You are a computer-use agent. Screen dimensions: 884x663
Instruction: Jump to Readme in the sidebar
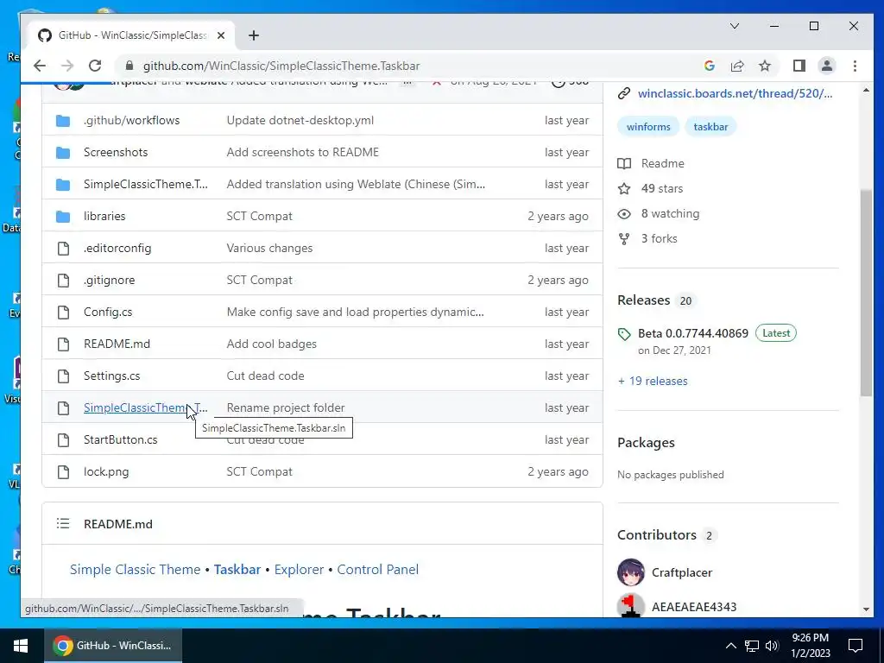click(x=651, y=163)
